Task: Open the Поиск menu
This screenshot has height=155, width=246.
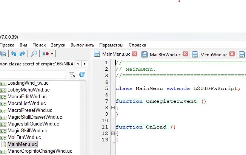Action: (x=39, y=45)
